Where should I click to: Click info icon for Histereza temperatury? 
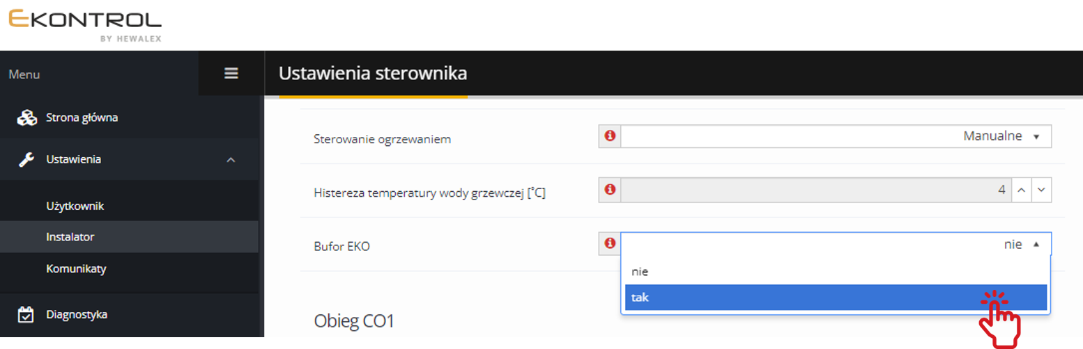click(x=610, y=190)
